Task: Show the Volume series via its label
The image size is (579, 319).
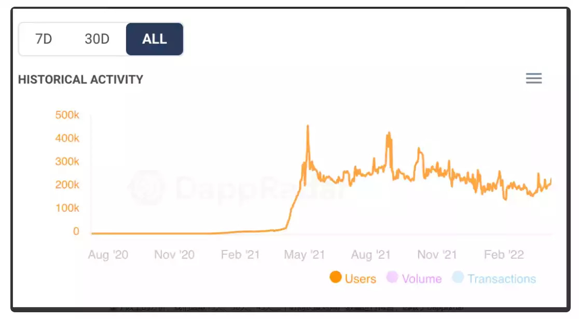Action: (x=421, y=279)
